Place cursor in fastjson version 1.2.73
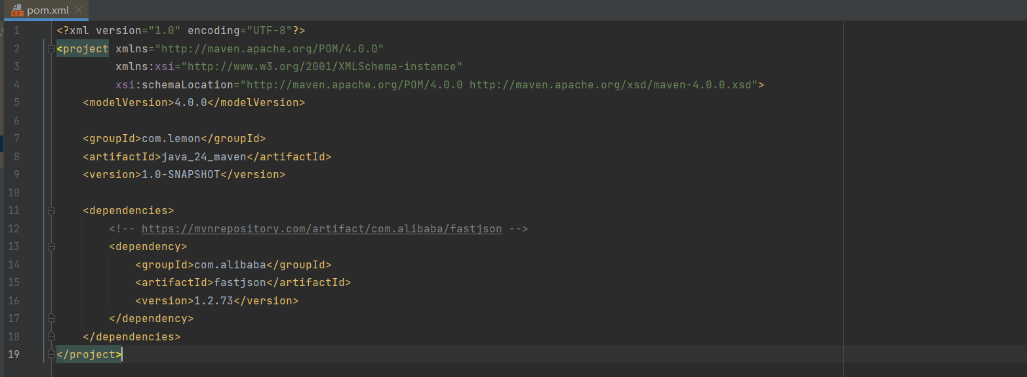This screenshot has width=1027, height=377. [x=214, y=300]
